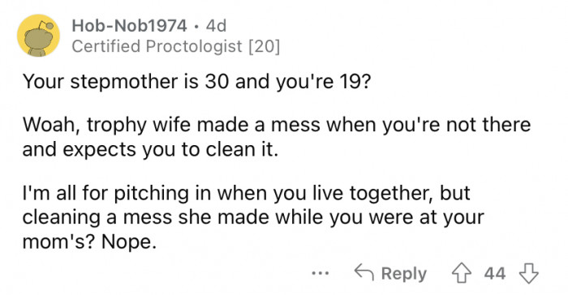The width and height of the screenshot is (568, 295).
Task: Open the yellow Snoo avatar profile
Action: 38,36
